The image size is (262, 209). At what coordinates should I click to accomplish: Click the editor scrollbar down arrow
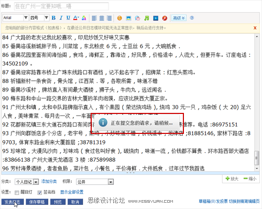(x=257, y=169)
